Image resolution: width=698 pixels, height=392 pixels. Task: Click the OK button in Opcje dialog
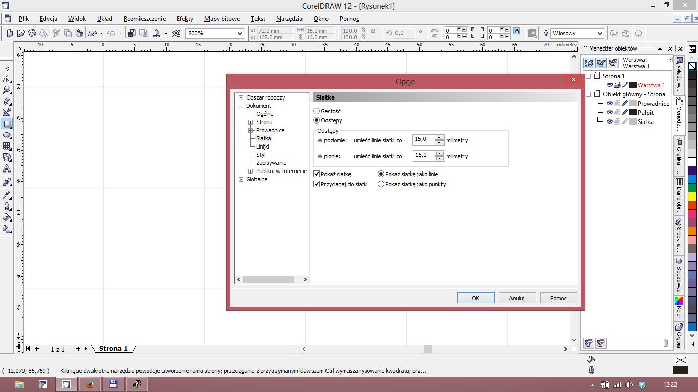[475, 298]
